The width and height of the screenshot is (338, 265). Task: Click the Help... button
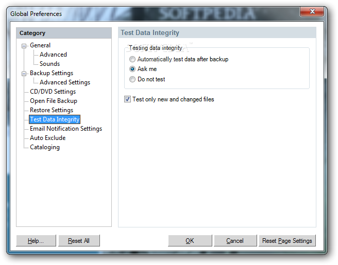[36, 240]
